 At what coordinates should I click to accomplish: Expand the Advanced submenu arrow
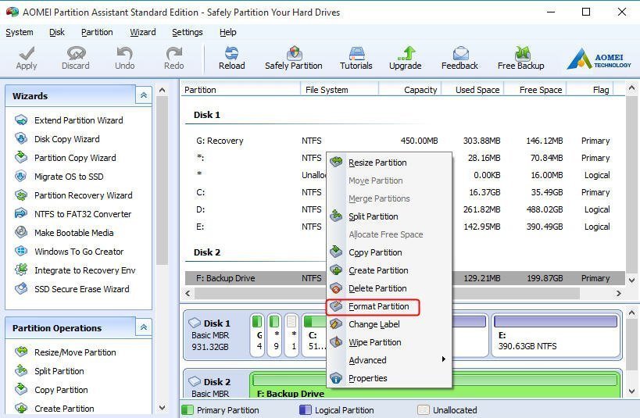[x=444, y=359]
